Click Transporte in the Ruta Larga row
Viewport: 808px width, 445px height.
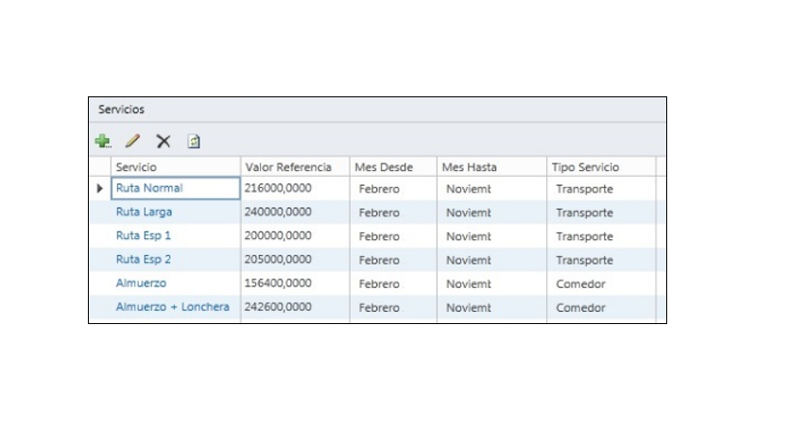click(584, 213)
